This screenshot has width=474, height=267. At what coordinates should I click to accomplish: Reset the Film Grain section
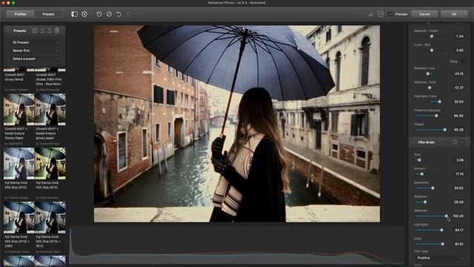pyautogui.click(x=454, y=142)
